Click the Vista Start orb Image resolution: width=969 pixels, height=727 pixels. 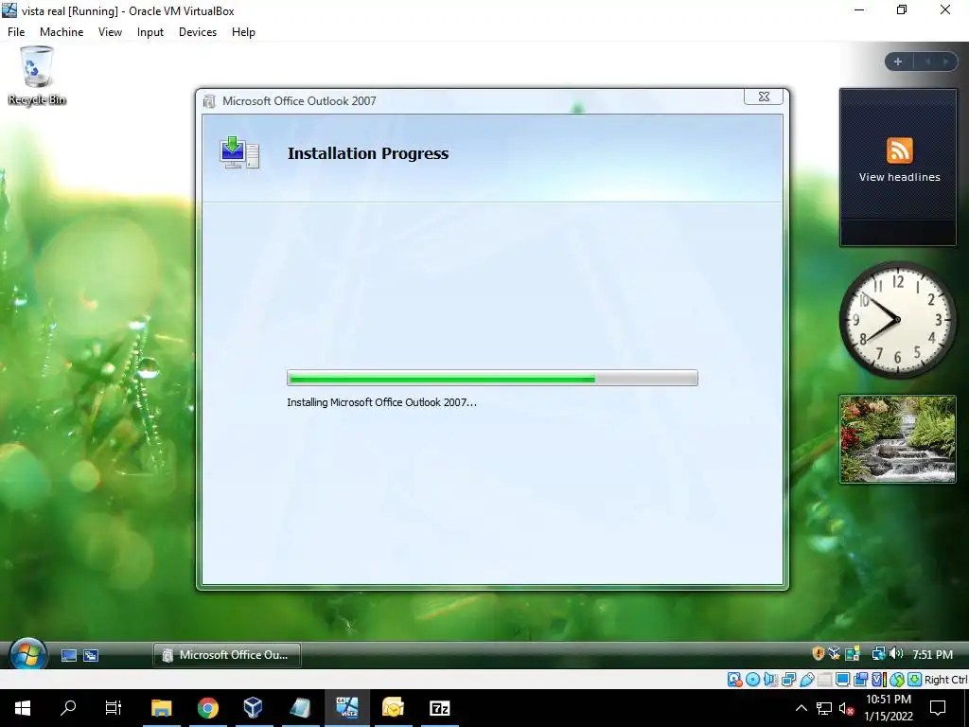pyautogui.click(x=27, y=654)
